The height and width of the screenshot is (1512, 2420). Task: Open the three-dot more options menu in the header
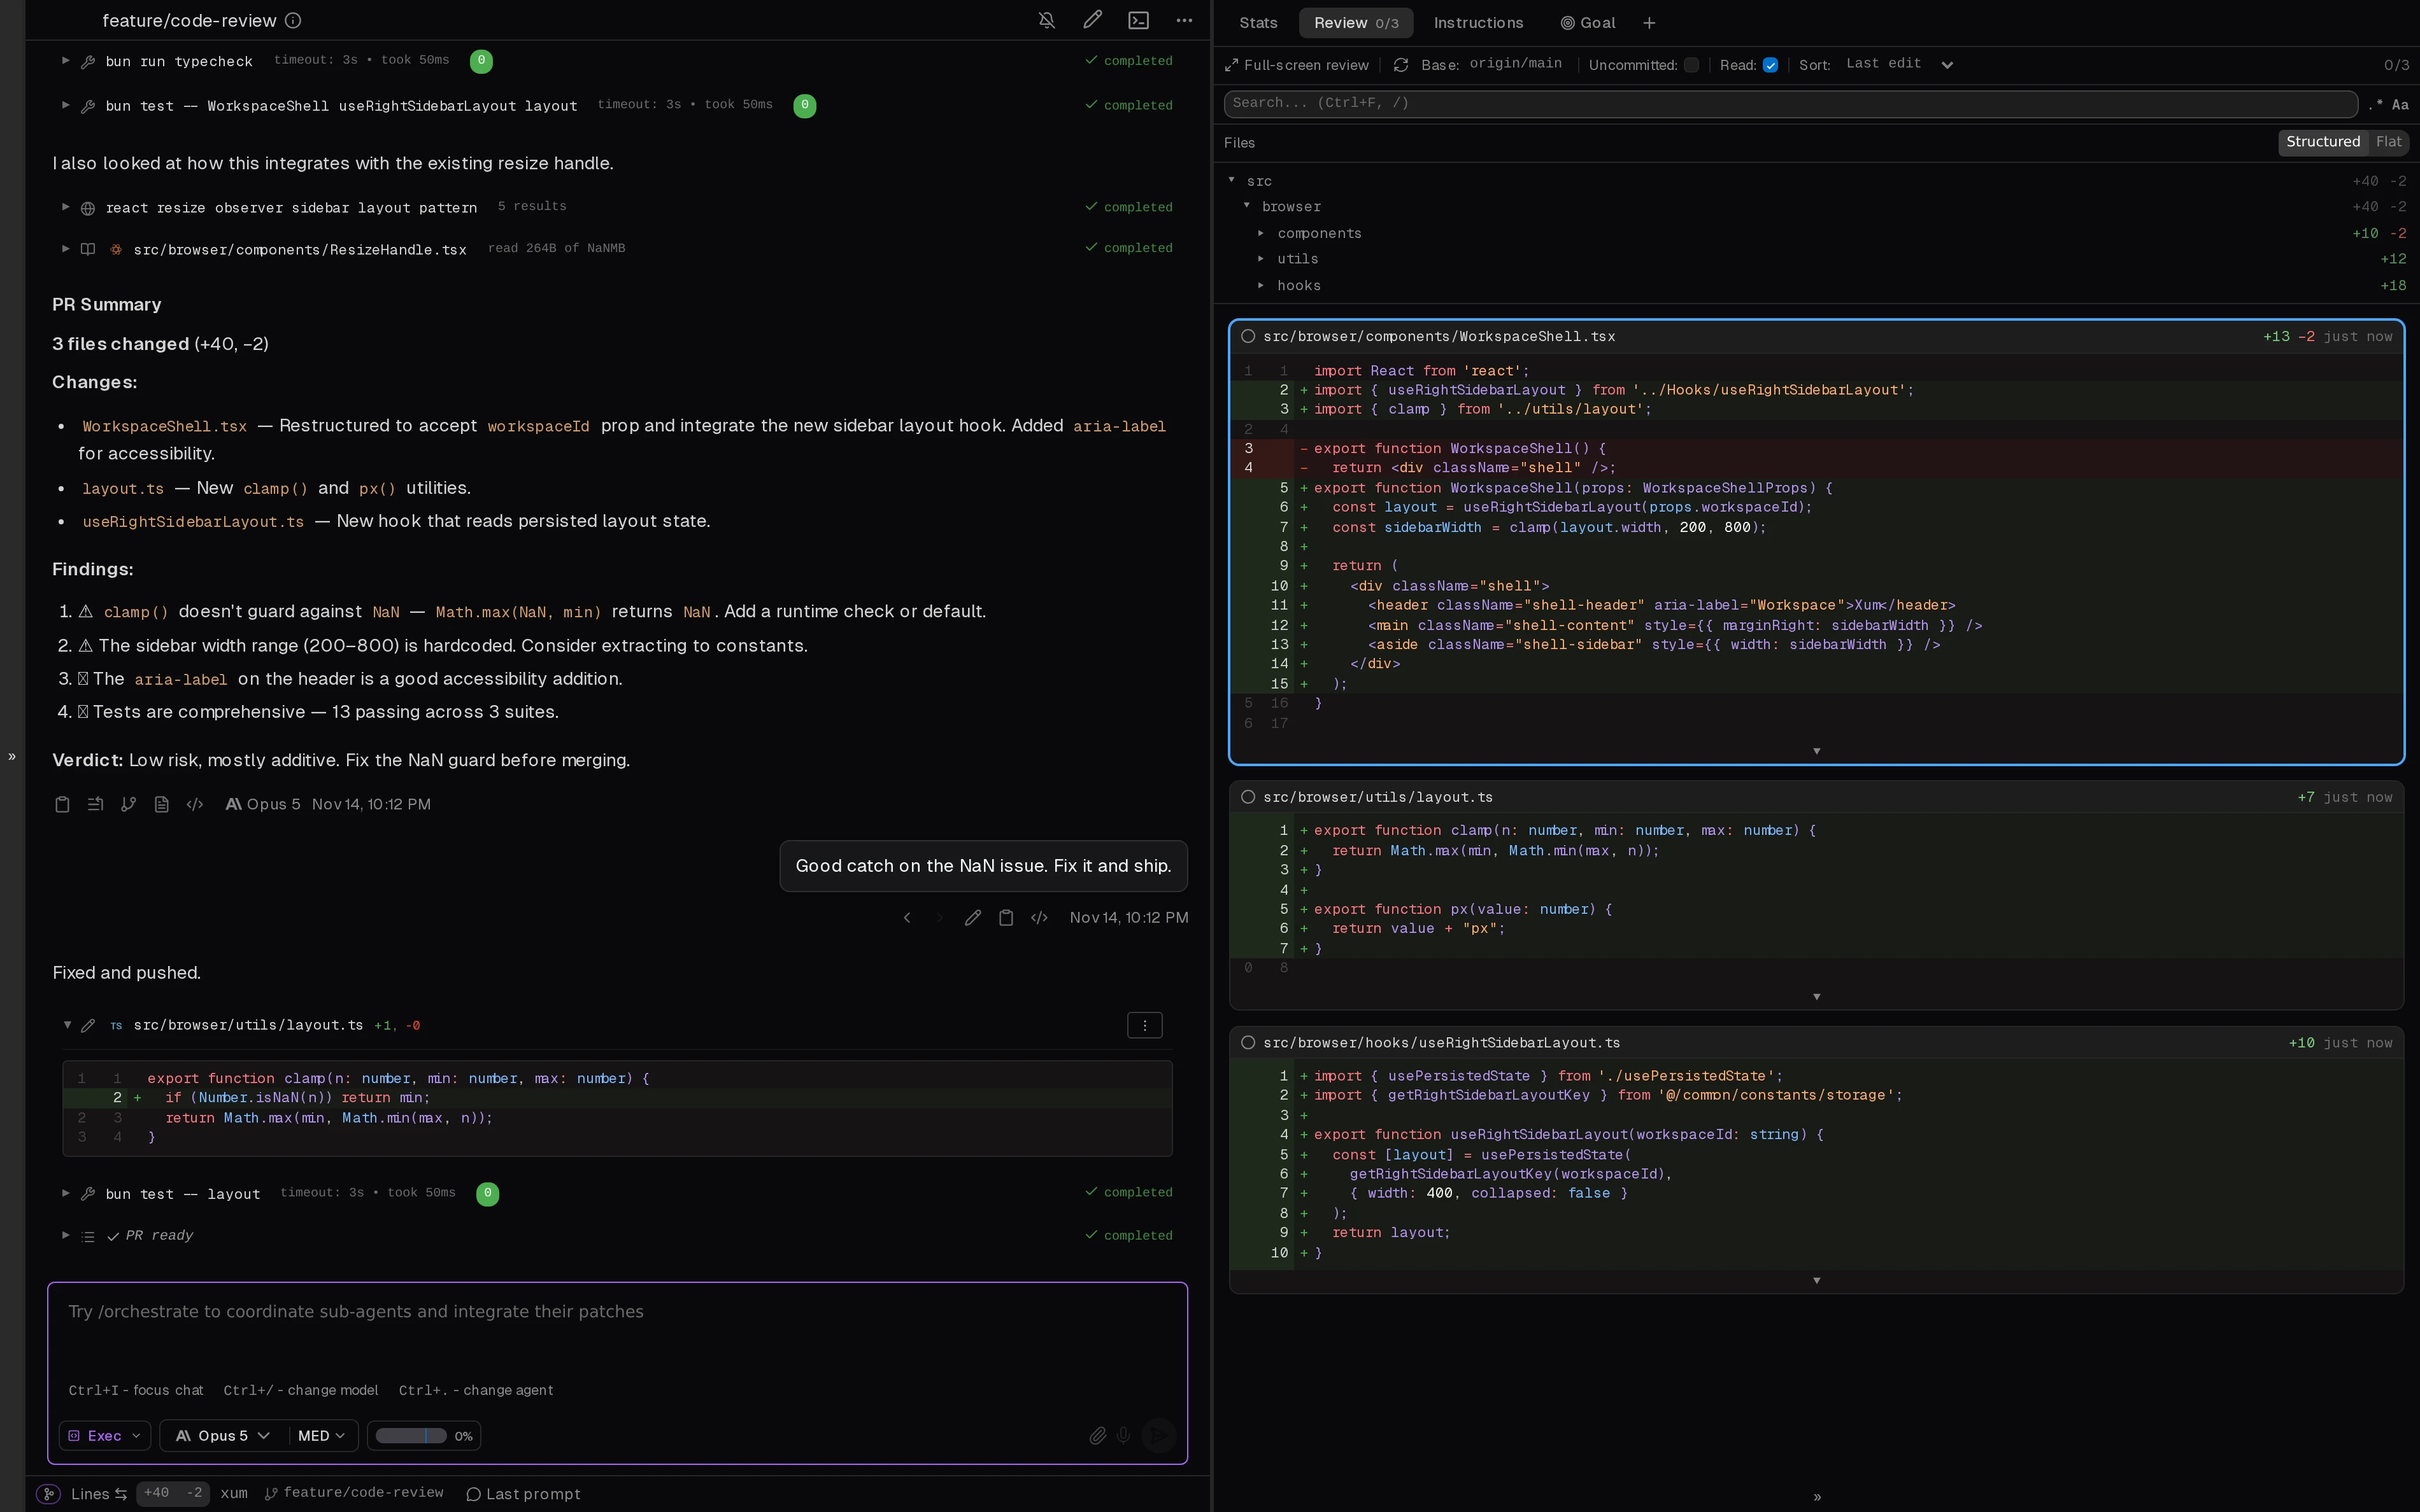click(1184, 20)
